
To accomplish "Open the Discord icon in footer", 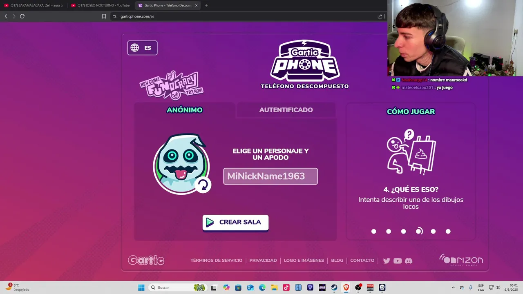I will pyautogui.click(x=409, y=261).
